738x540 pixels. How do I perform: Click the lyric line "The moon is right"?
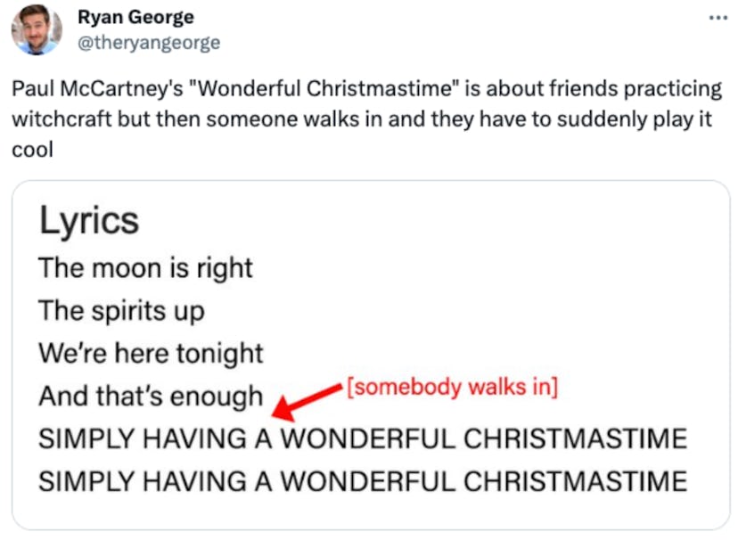coord(145,267)
